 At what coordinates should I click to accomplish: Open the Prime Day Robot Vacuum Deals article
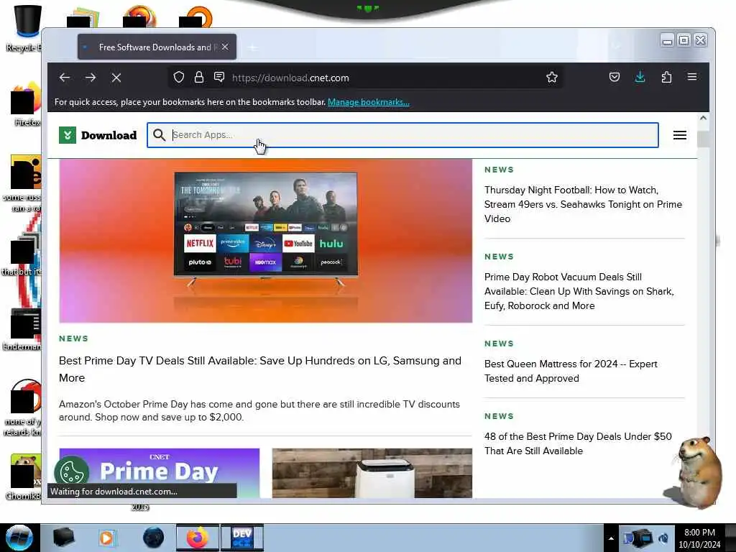(x=579, y=291)
